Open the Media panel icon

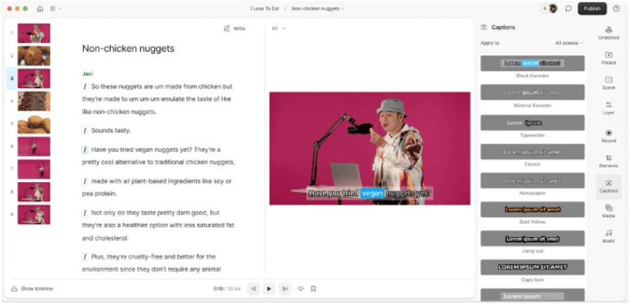tap(608, 211)
